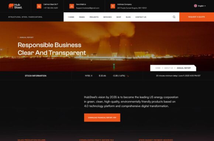This screenshot has height=141, width=214.
Task: Open the search magnifier icon
Action: pyautogui.click(x=174, y=17)
